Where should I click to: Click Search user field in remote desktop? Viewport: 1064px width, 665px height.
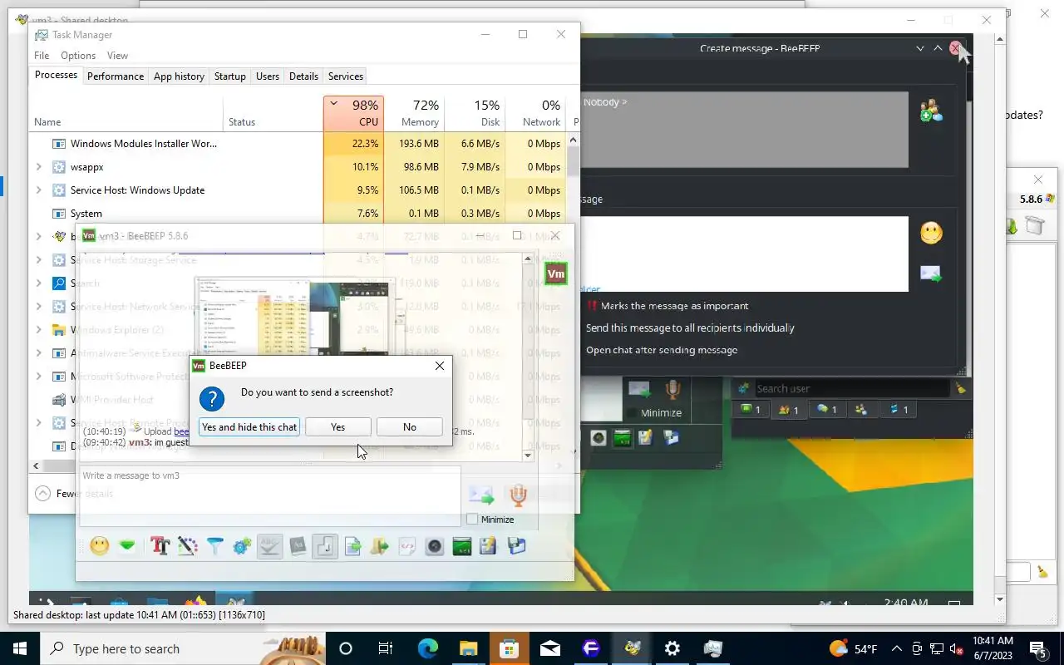pyautogui.click(x=851, y=388)
